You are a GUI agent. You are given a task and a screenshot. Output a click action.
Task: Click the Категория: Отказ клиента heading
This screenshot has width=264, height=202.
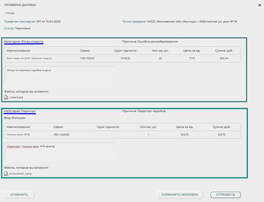pyautogui.click(x=24, y=42)
